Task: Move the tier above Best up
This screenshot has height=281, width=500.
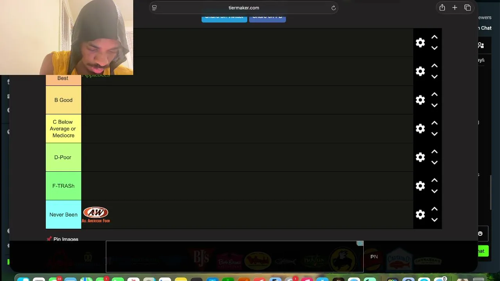Action: [434, 37]
